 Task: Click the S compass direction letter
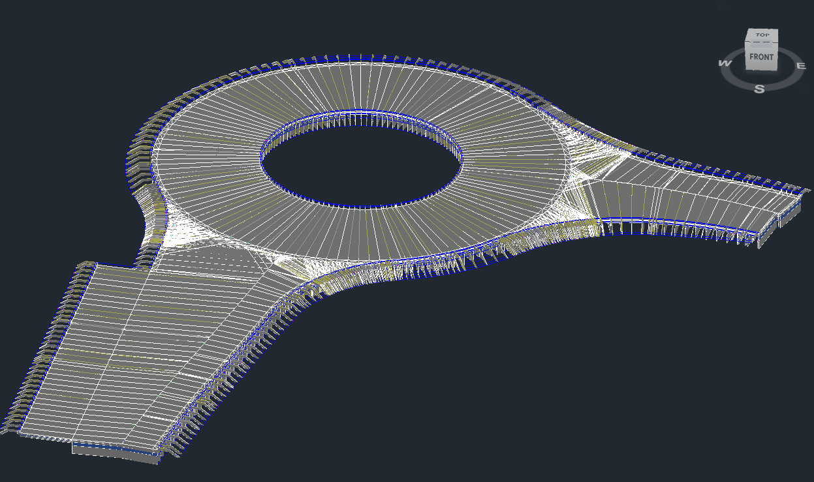coord(759,89)
